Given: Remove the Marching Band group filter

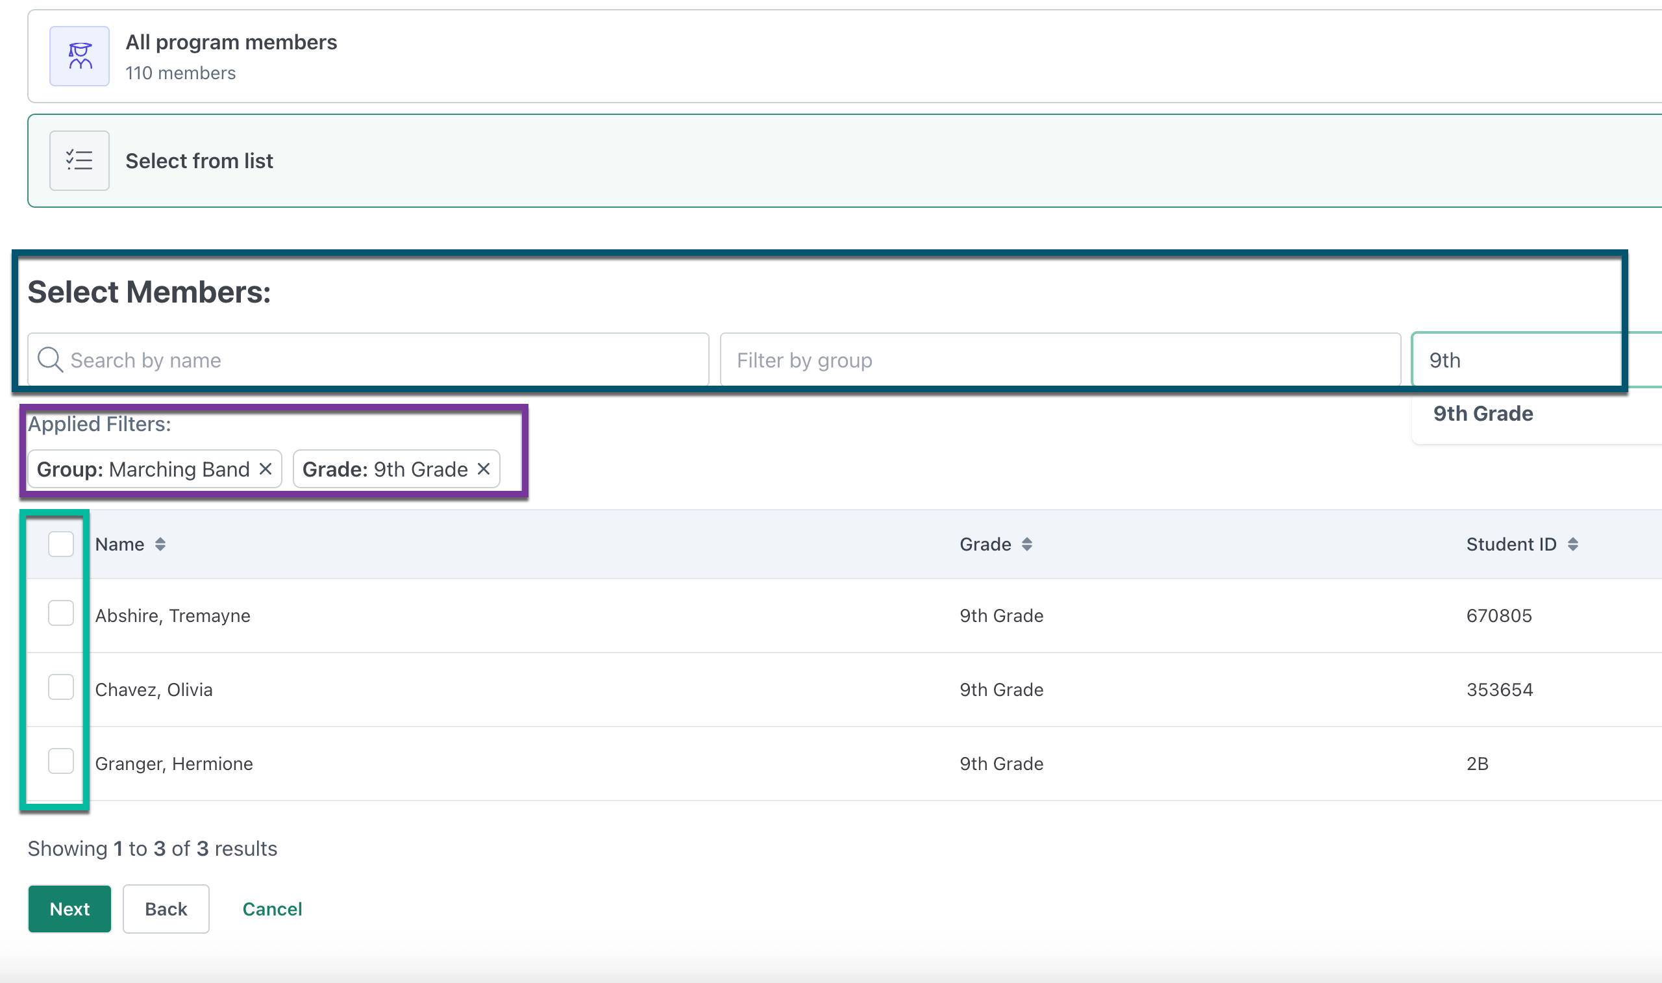Looking at the screenshot, I should click(266, 469).
